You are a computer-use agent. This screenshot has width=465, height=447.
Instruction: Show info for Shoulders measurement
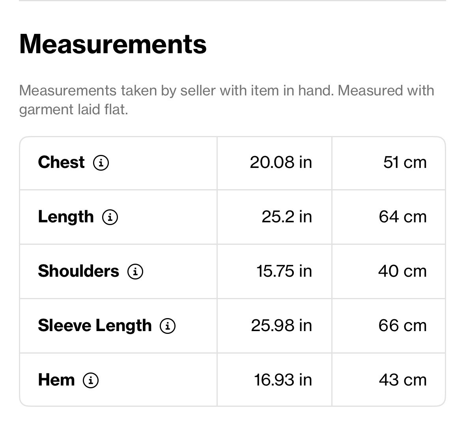pyautogui.click(x=135, y=272)
